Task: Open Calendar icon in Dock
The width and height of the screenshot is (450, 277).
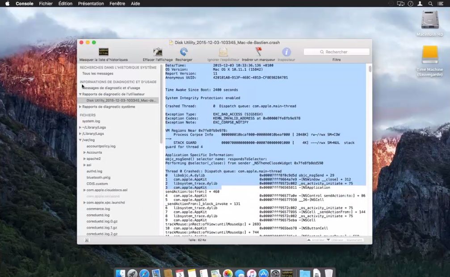Action: click(x=180, y=273)
